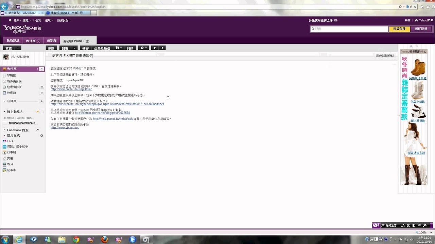Open Firefox from the taskbar
The height and width of the screenshot is (244, 435).
104,240
